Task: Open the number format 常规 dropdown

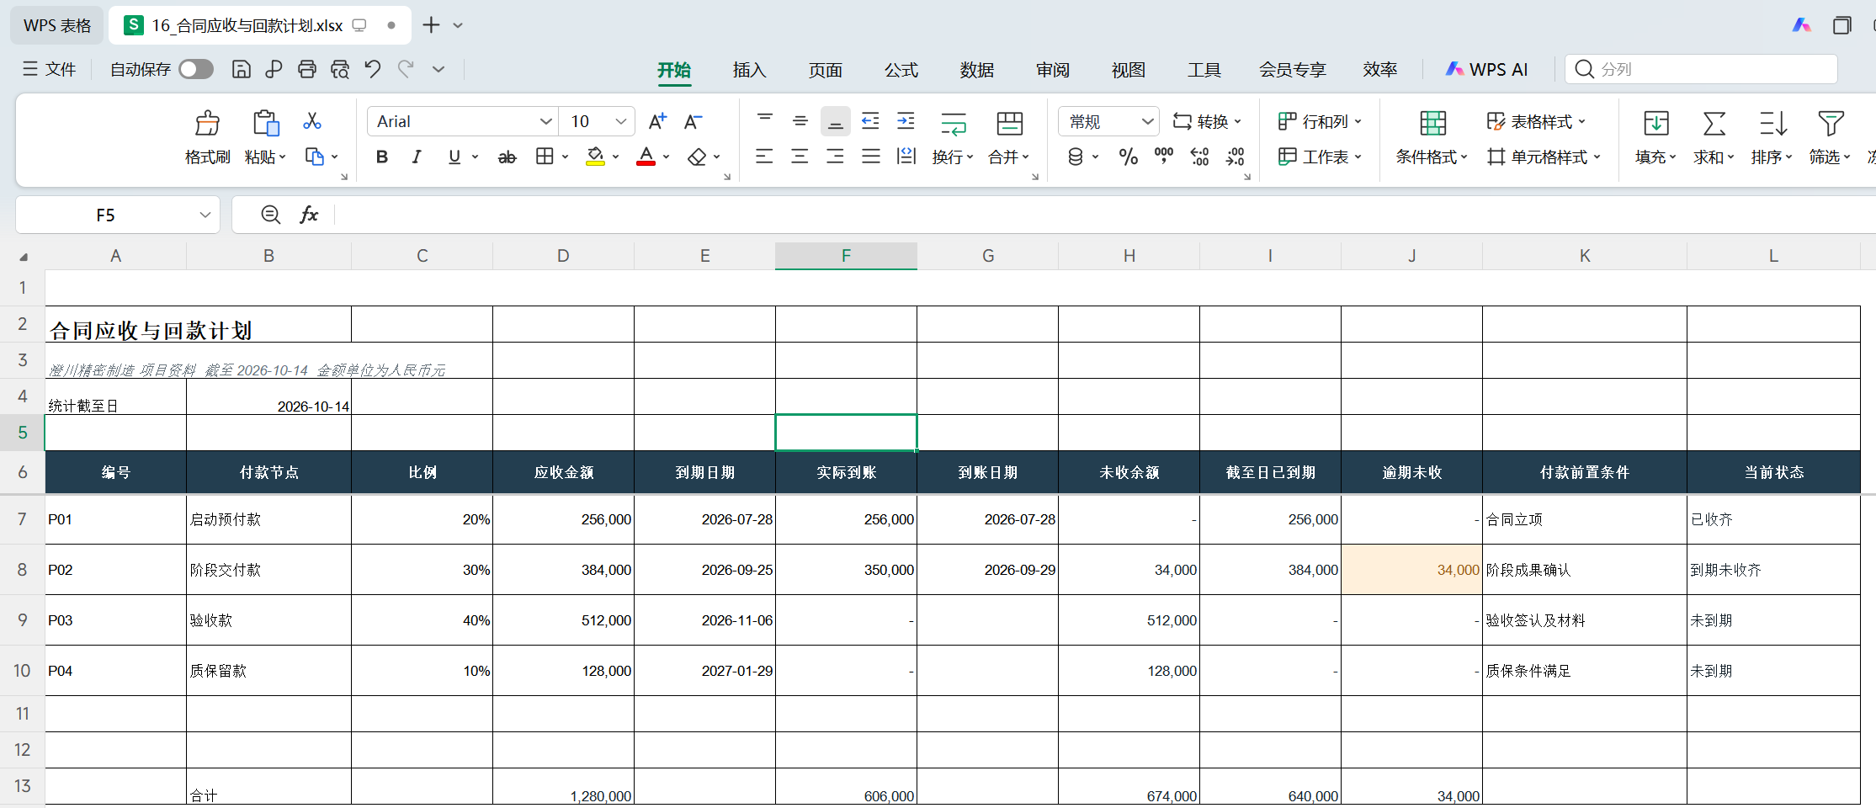Action: tap(1147, 121)
